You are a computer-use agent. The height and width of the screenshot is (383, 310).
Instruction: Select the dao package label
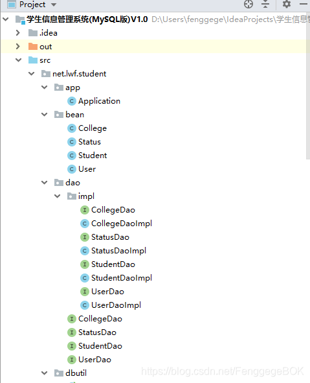tap(72, 183)
